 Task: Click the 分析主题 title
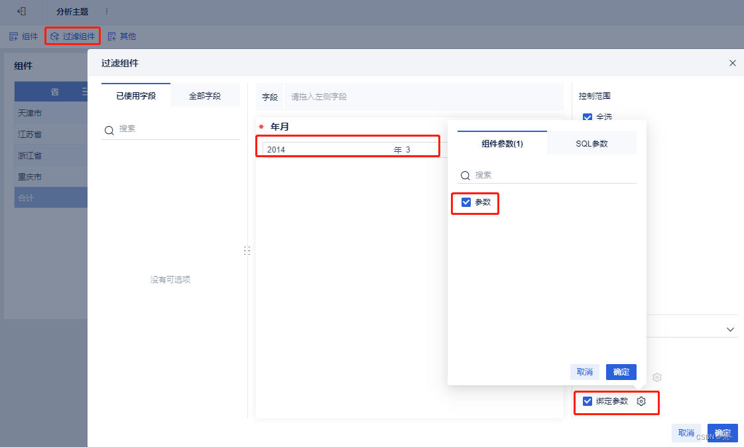click(x=72, y=11)
